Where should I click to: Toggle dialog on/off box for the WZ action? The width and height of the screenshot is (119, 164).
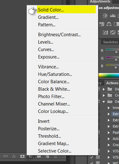[x=98, y=163]
